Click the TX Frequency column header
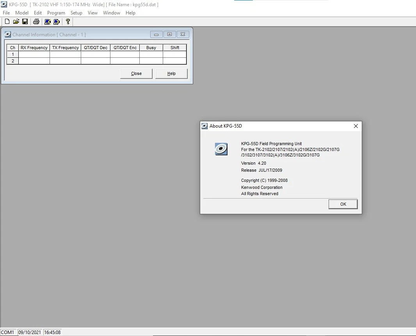 coord(65,48)
